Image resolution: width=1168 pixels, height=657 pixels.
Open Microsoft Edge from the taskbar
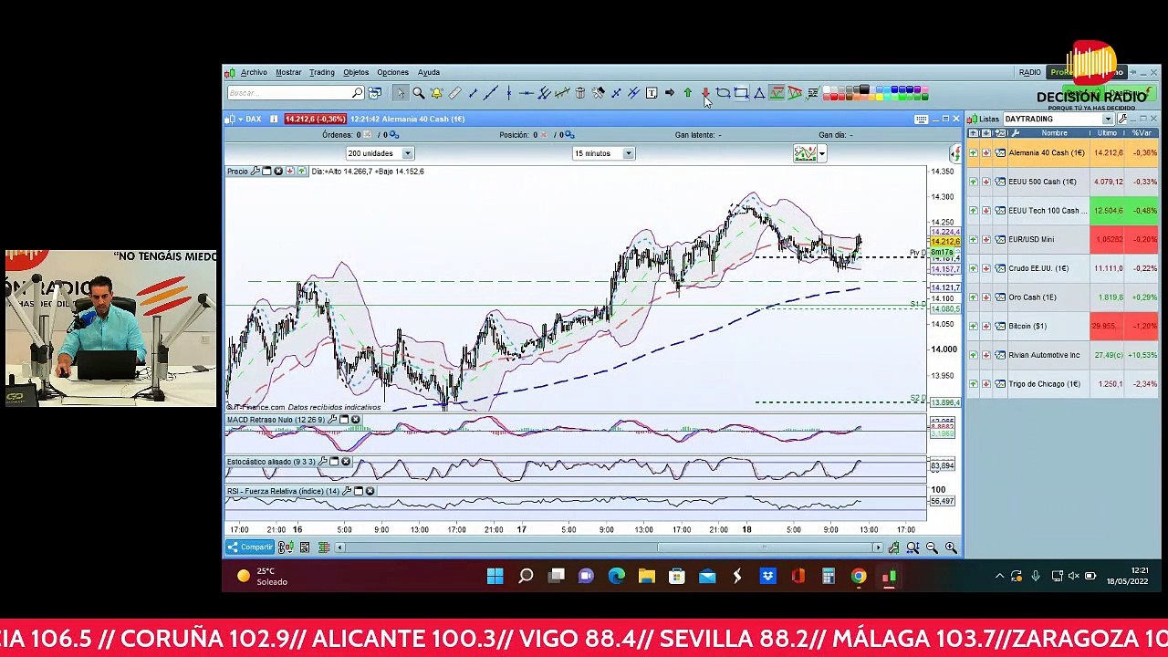[x=617, y=576]
